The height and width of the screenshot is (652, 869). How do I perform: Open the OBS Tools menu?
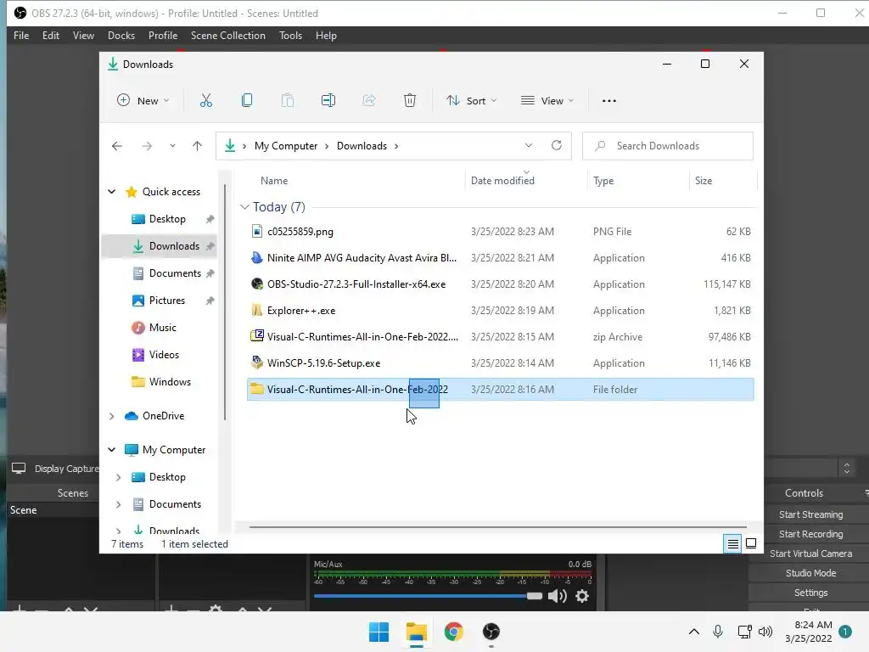tap(290, 36)
